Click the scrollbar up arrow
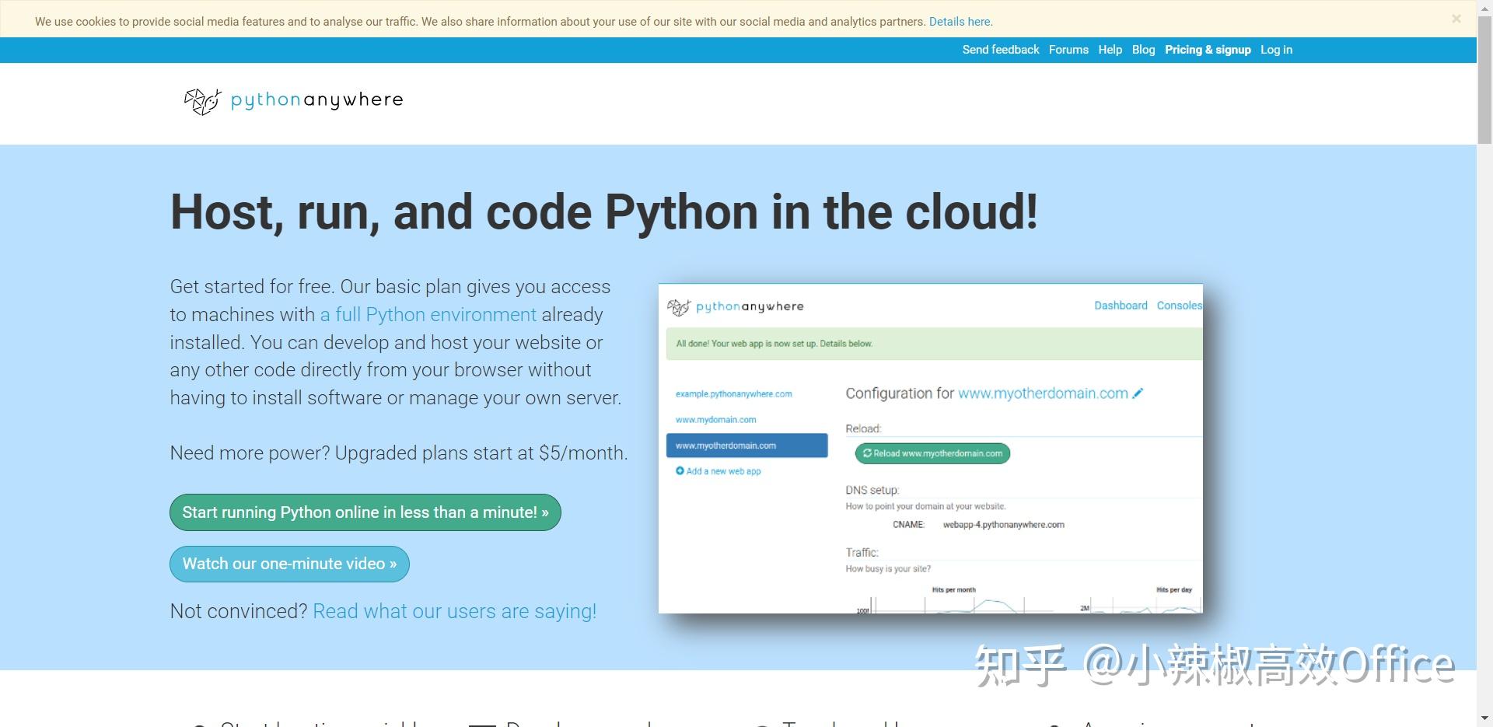Screen dimensions: 1493x727 click(x=1484, y=8)
